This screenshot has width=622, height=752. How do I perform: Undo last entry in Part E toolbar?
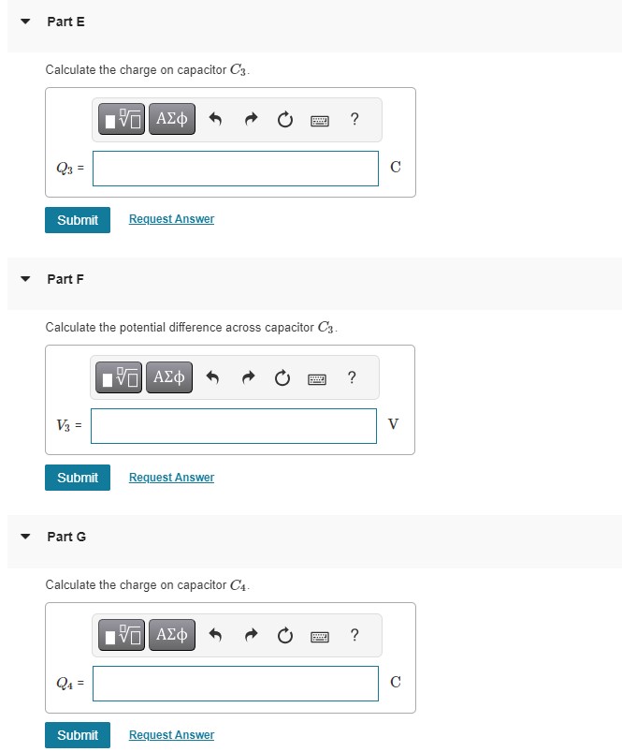215,119
